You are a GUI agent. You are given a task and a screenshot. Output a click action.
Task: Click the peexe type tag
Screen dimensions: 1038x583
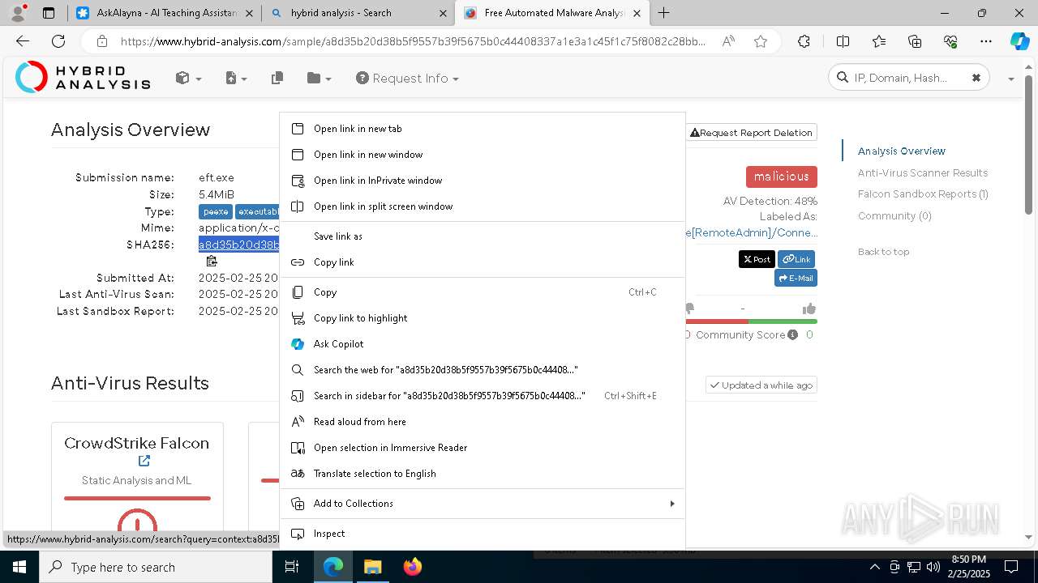pos(216,211)
